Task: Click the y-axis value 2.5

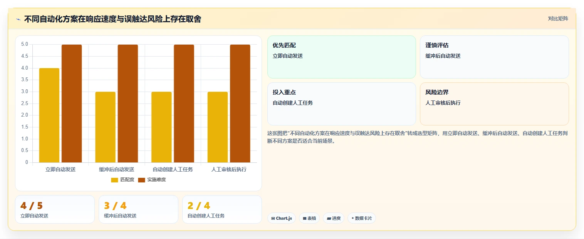Action: tap(25, 104)
